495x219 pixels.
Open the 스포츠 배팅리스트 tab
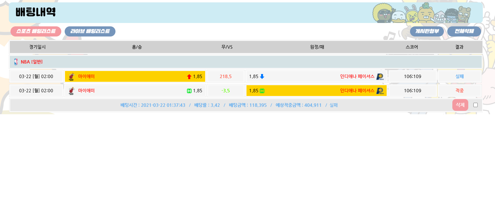tap(36, 31)
